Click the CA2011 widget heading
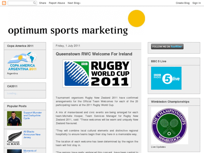204x153 pixels. (12, 86)
